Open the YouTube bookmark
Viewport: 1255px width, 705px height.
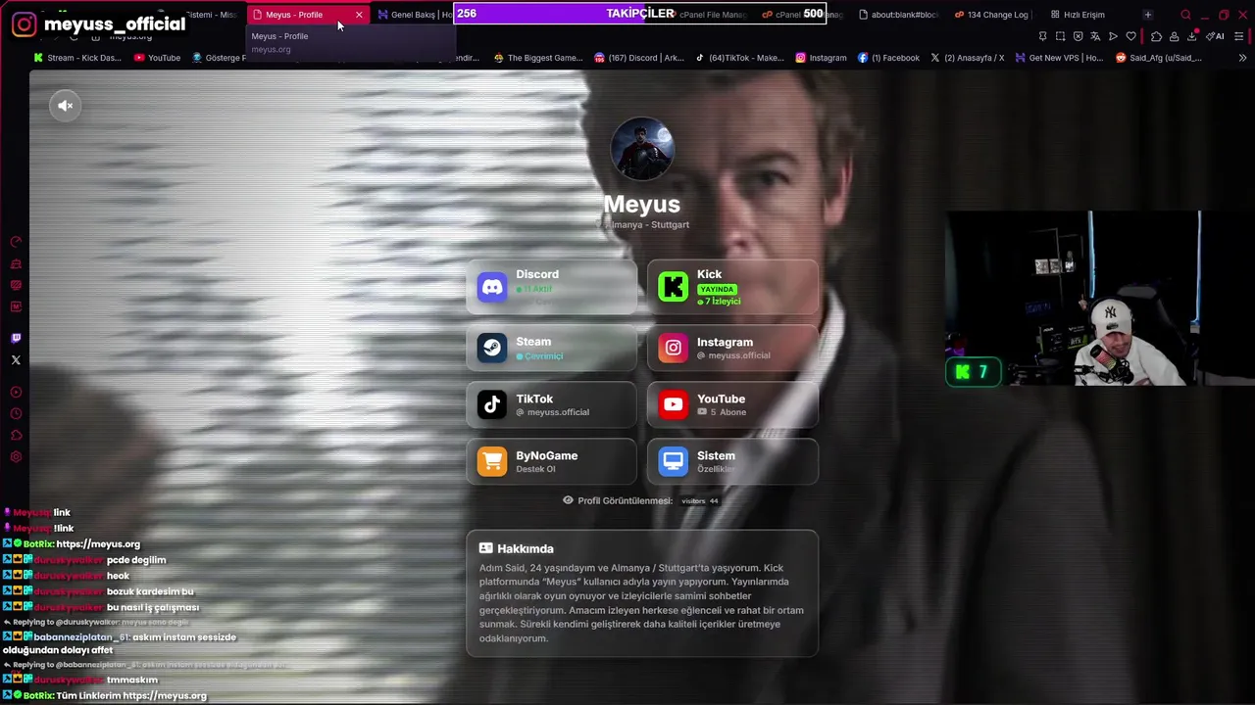[x=157, y=58]
